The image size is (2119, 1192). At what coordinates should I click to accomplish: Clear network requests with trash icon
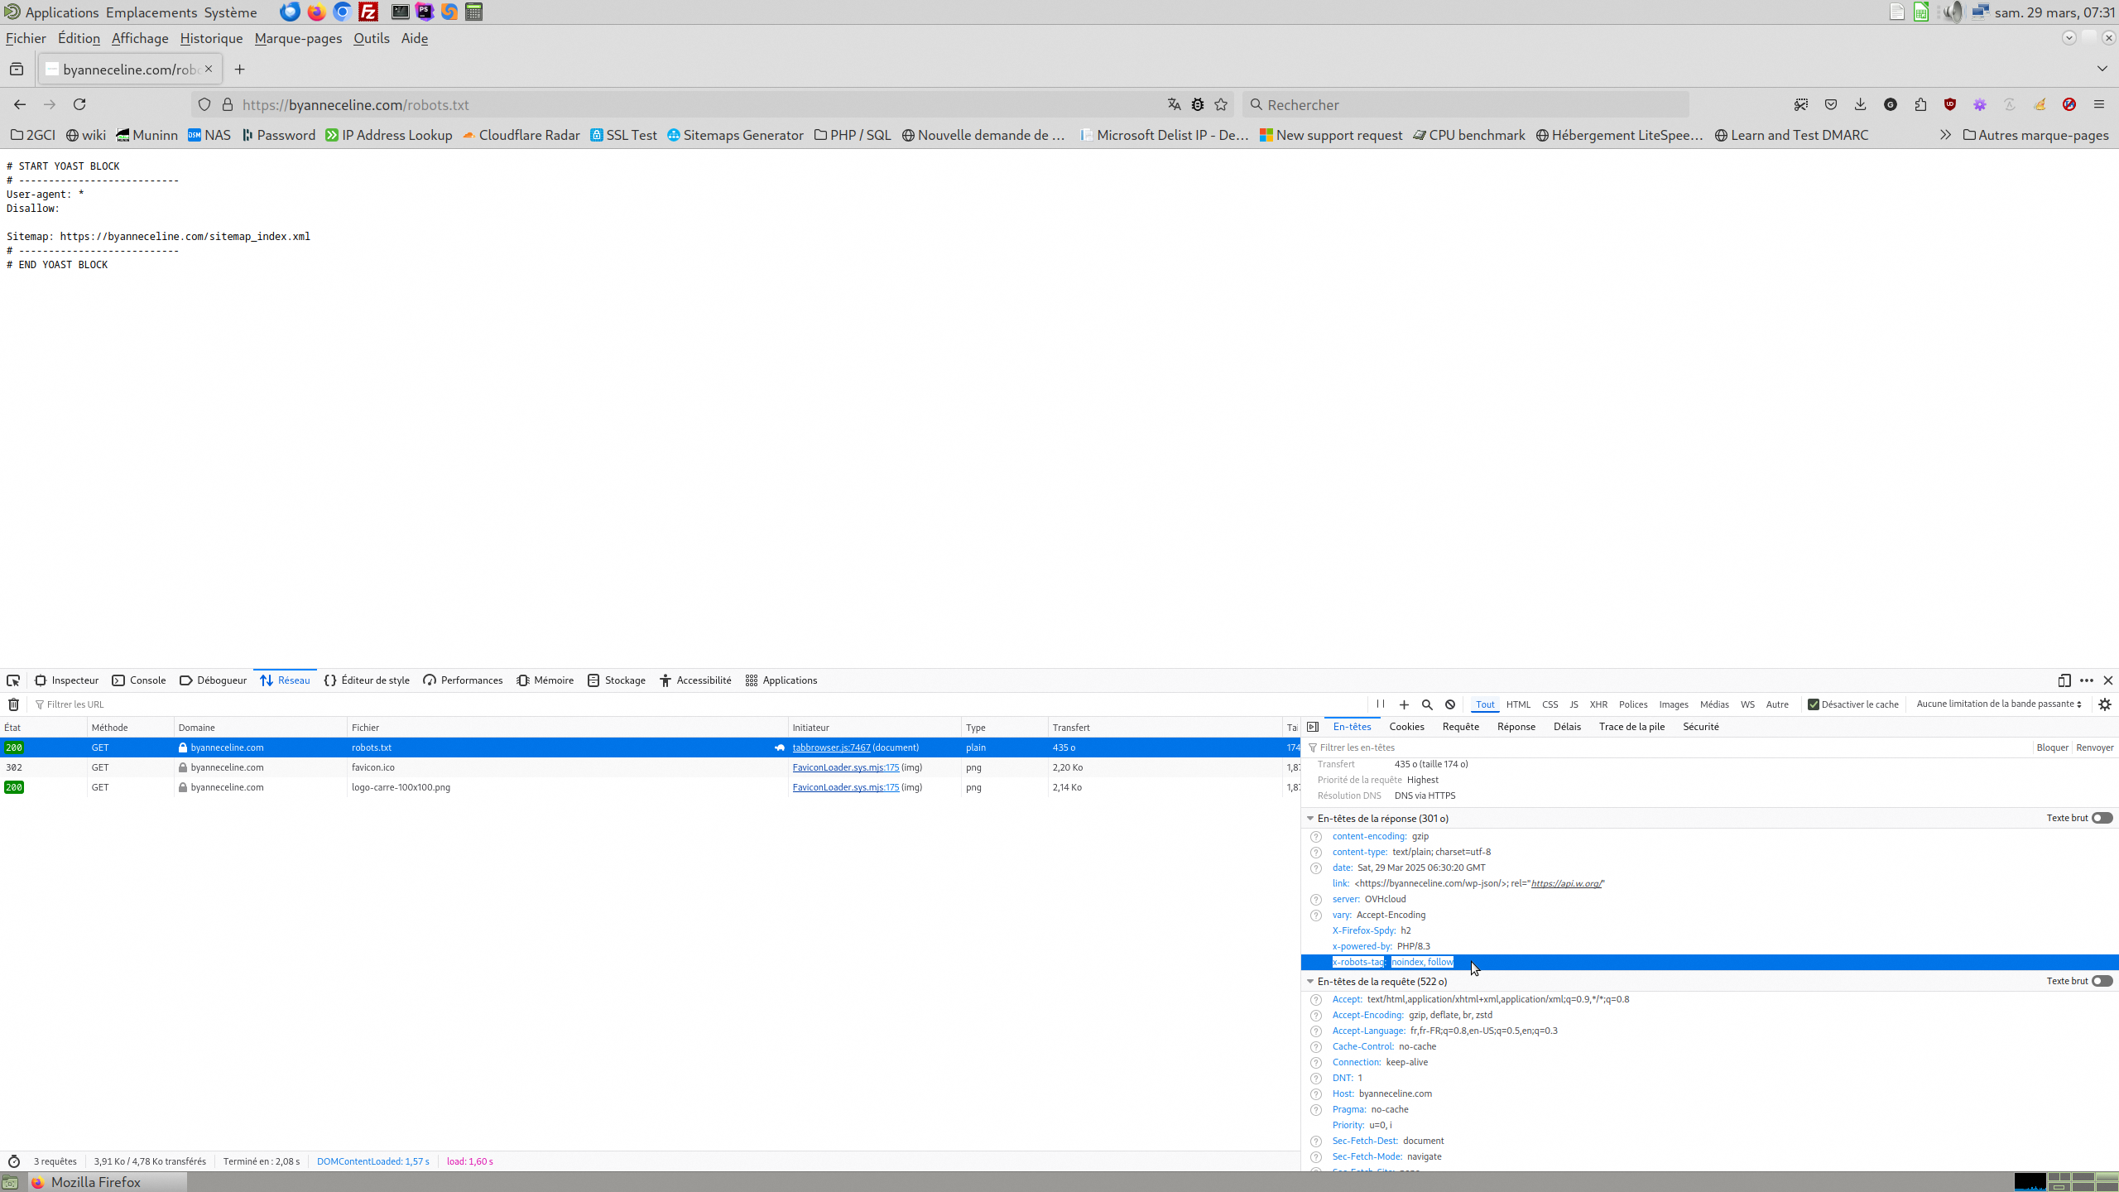[13, 704]
